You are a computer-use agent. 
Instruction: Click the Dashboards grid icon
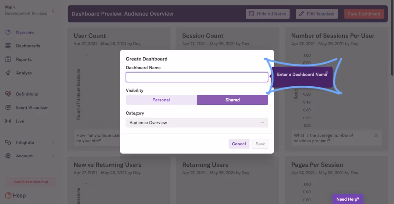[8, 46]
